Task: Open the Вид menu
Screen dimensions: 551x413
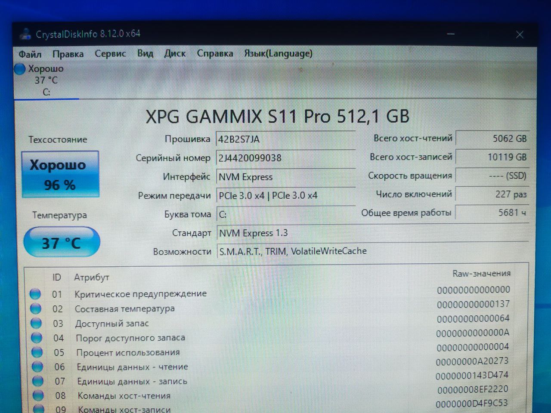Action: click(x=145, y=53)
